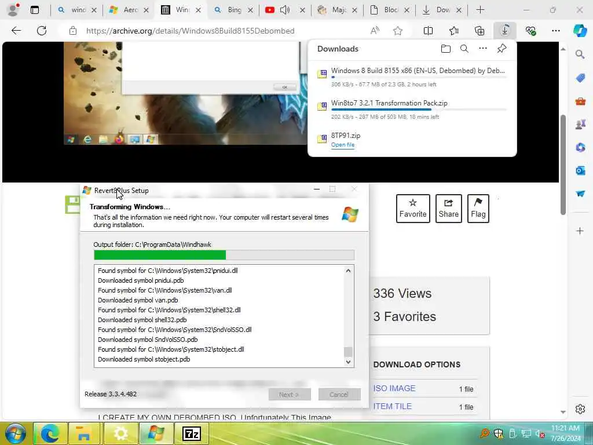The image size is (593, 445).
Task: Open Microsoft Edge from the taskbar
Action: pyautogui.click(x=50, y=433)
